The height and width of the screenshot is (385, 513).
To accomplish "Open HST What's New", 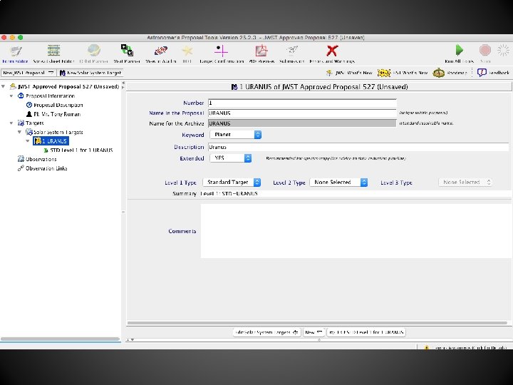I will pyautogui.click(x=403, y=73).
